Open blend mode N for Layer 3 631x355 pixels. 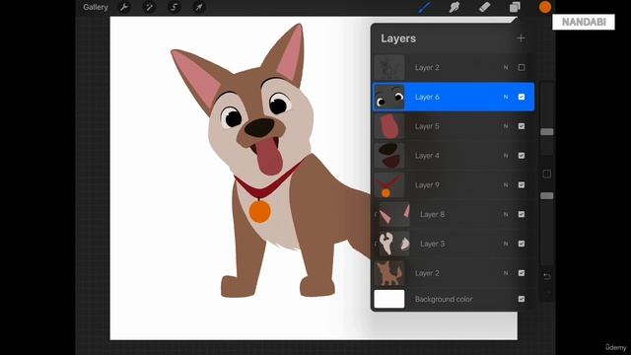(x=506, y=244)
